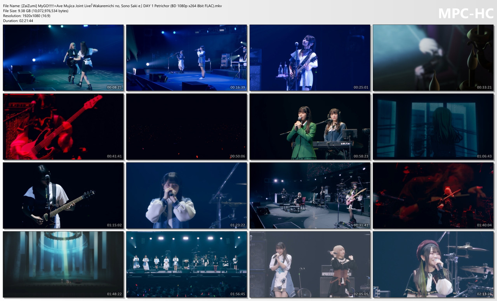Click the guitarist thumbnail at 00:25:01
The width and height of the screenshot is (497, 301).
click(x=310, y=58)
